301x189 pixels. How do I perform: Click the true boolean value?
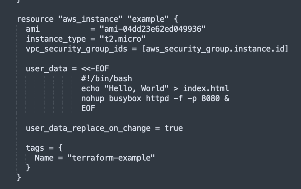pyautogui.click(x=174, y=128)
